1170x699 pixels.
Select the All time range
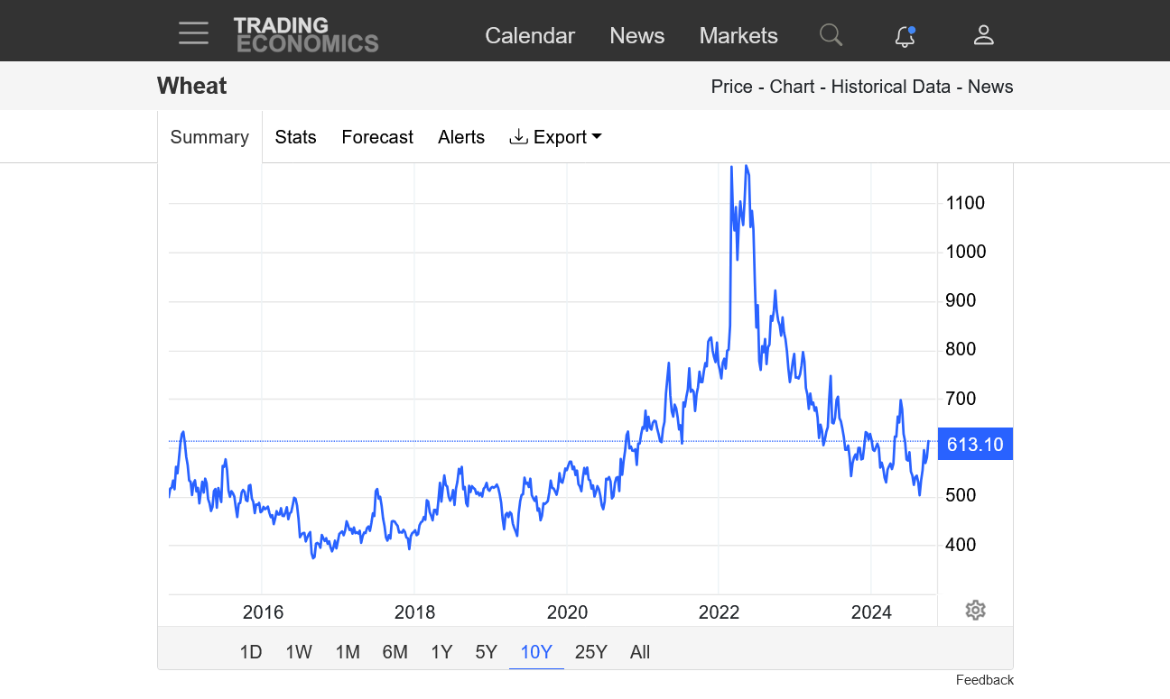640,652
